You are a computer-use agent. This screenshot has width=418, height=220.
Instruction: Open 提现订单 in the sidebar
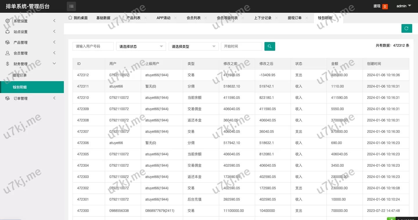click(x=20, y=75)
